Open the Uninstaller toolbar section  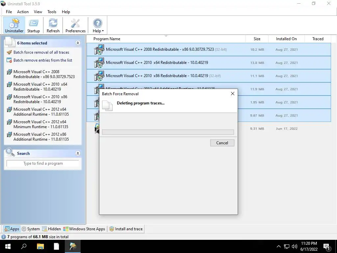click(14, 25)
